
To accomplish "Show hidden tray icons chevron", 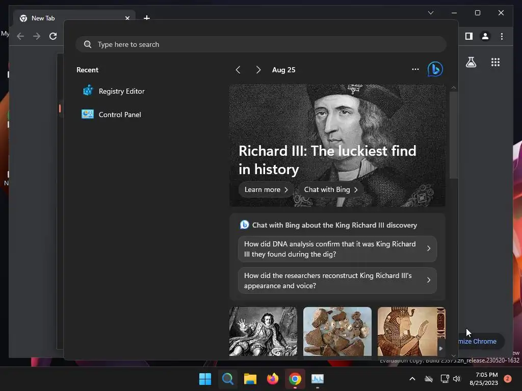I will tap(412, 379).
